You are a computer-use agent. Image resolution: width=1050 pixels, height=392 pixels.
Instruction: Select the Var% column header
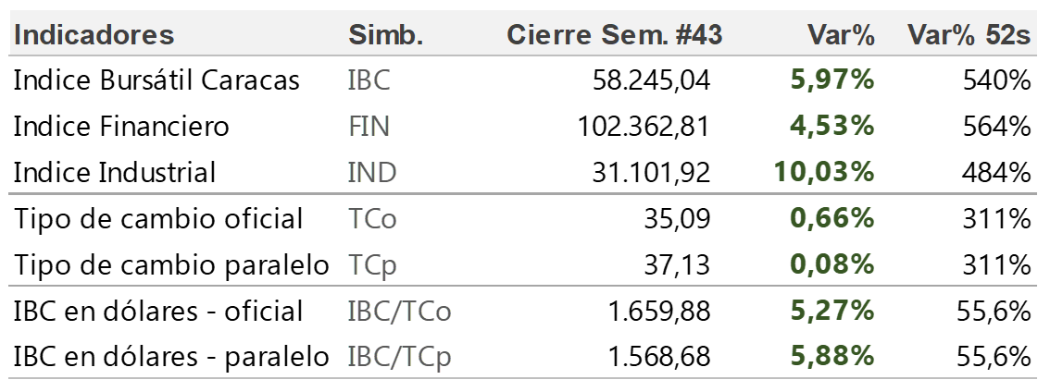842,35
